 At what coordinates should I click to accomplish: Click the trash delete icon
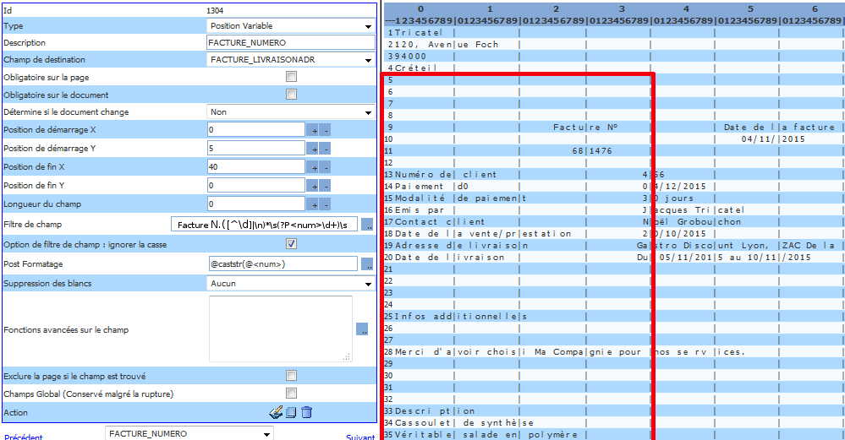(x=306, y=412)
